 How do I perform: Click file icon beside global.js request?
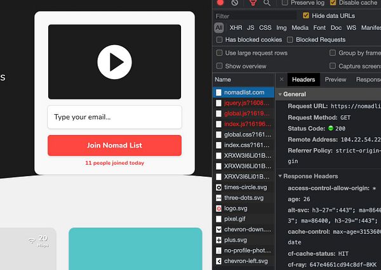218,113
